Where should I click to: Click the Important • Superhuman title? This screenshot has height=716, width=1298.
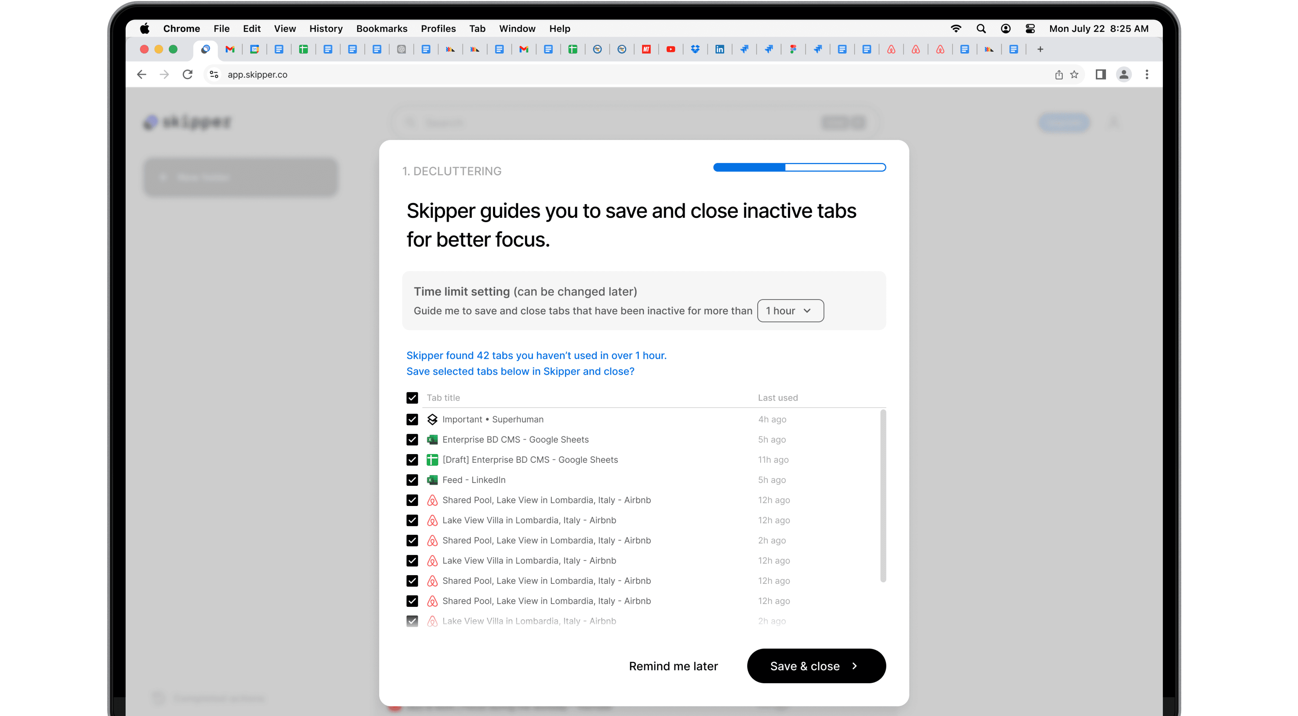coord(492,419)
